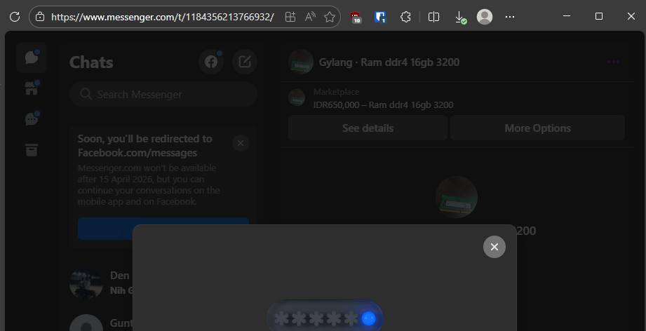The image size is (646, 331).
Task: Open conversation options three-dot menu
Action: coord(614,62)
